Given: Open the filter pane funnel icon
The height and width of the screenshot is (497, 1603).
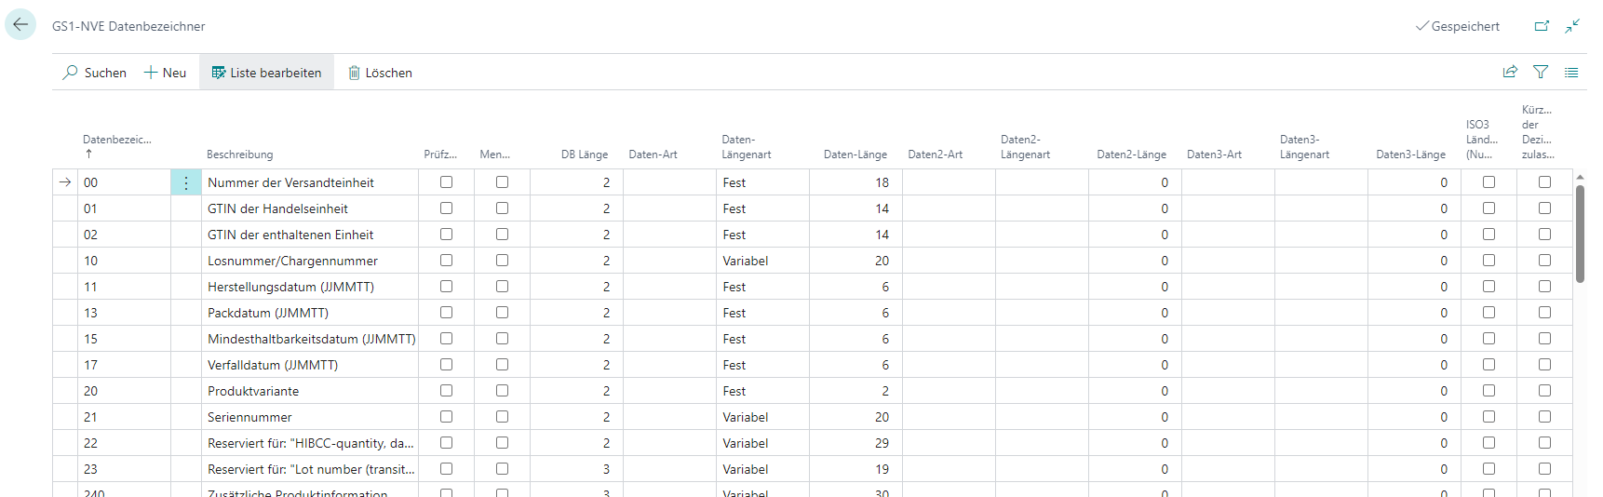Looking at the screenshot, I should tap(1541, 72).
